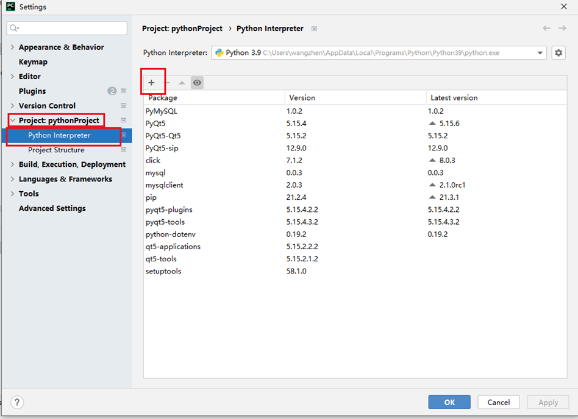Click Latest version column header
Image resolution: width=578 pixels, height=419 pixels.
coord(496,97)
